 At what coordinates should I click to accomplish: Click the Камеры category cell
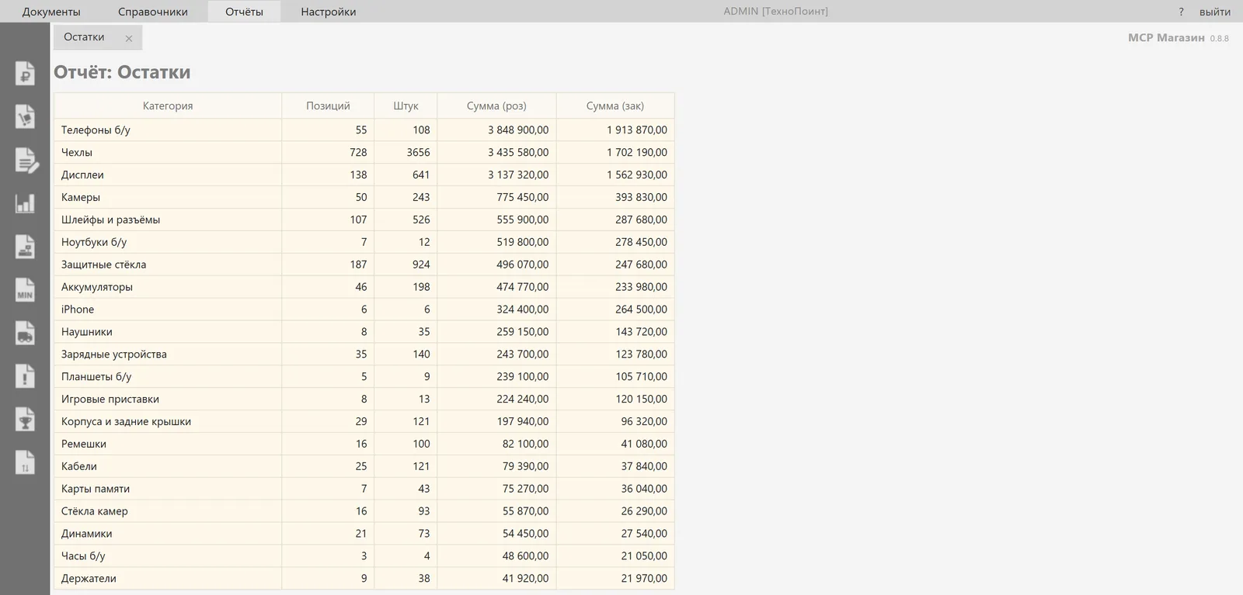(168, 197)
